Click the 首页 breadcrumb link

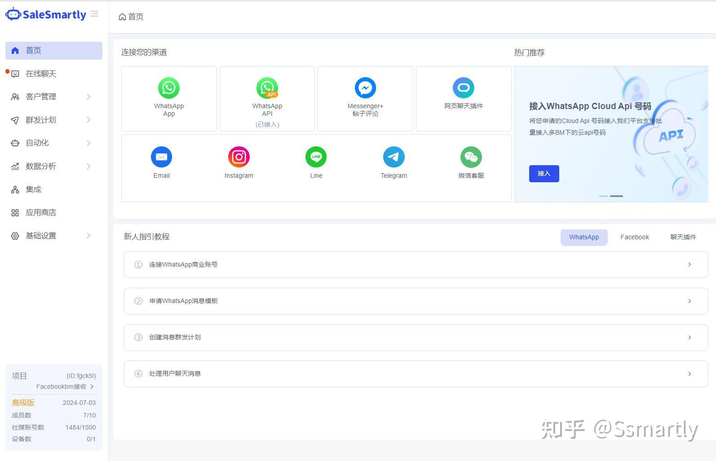[136, 17]
